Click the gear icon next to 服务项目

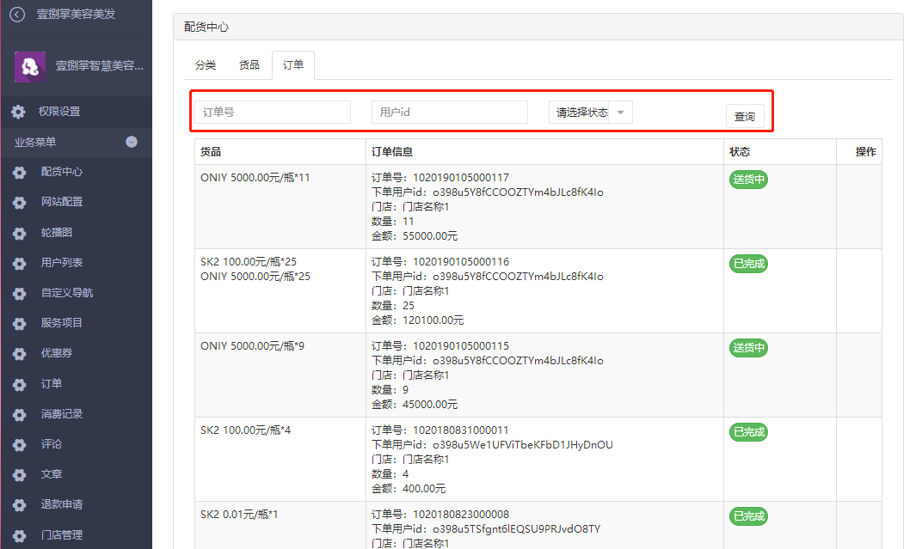20,324
